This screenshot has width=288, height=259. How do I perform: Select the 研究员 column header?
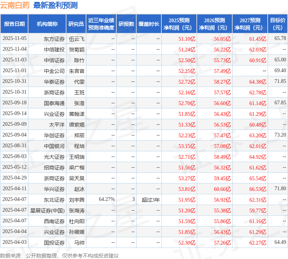76,24
